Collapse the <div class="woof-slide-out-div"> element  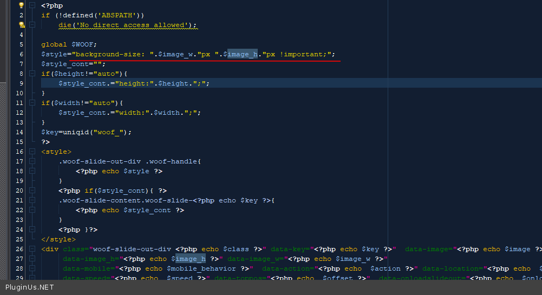click(x=32, y=249)
